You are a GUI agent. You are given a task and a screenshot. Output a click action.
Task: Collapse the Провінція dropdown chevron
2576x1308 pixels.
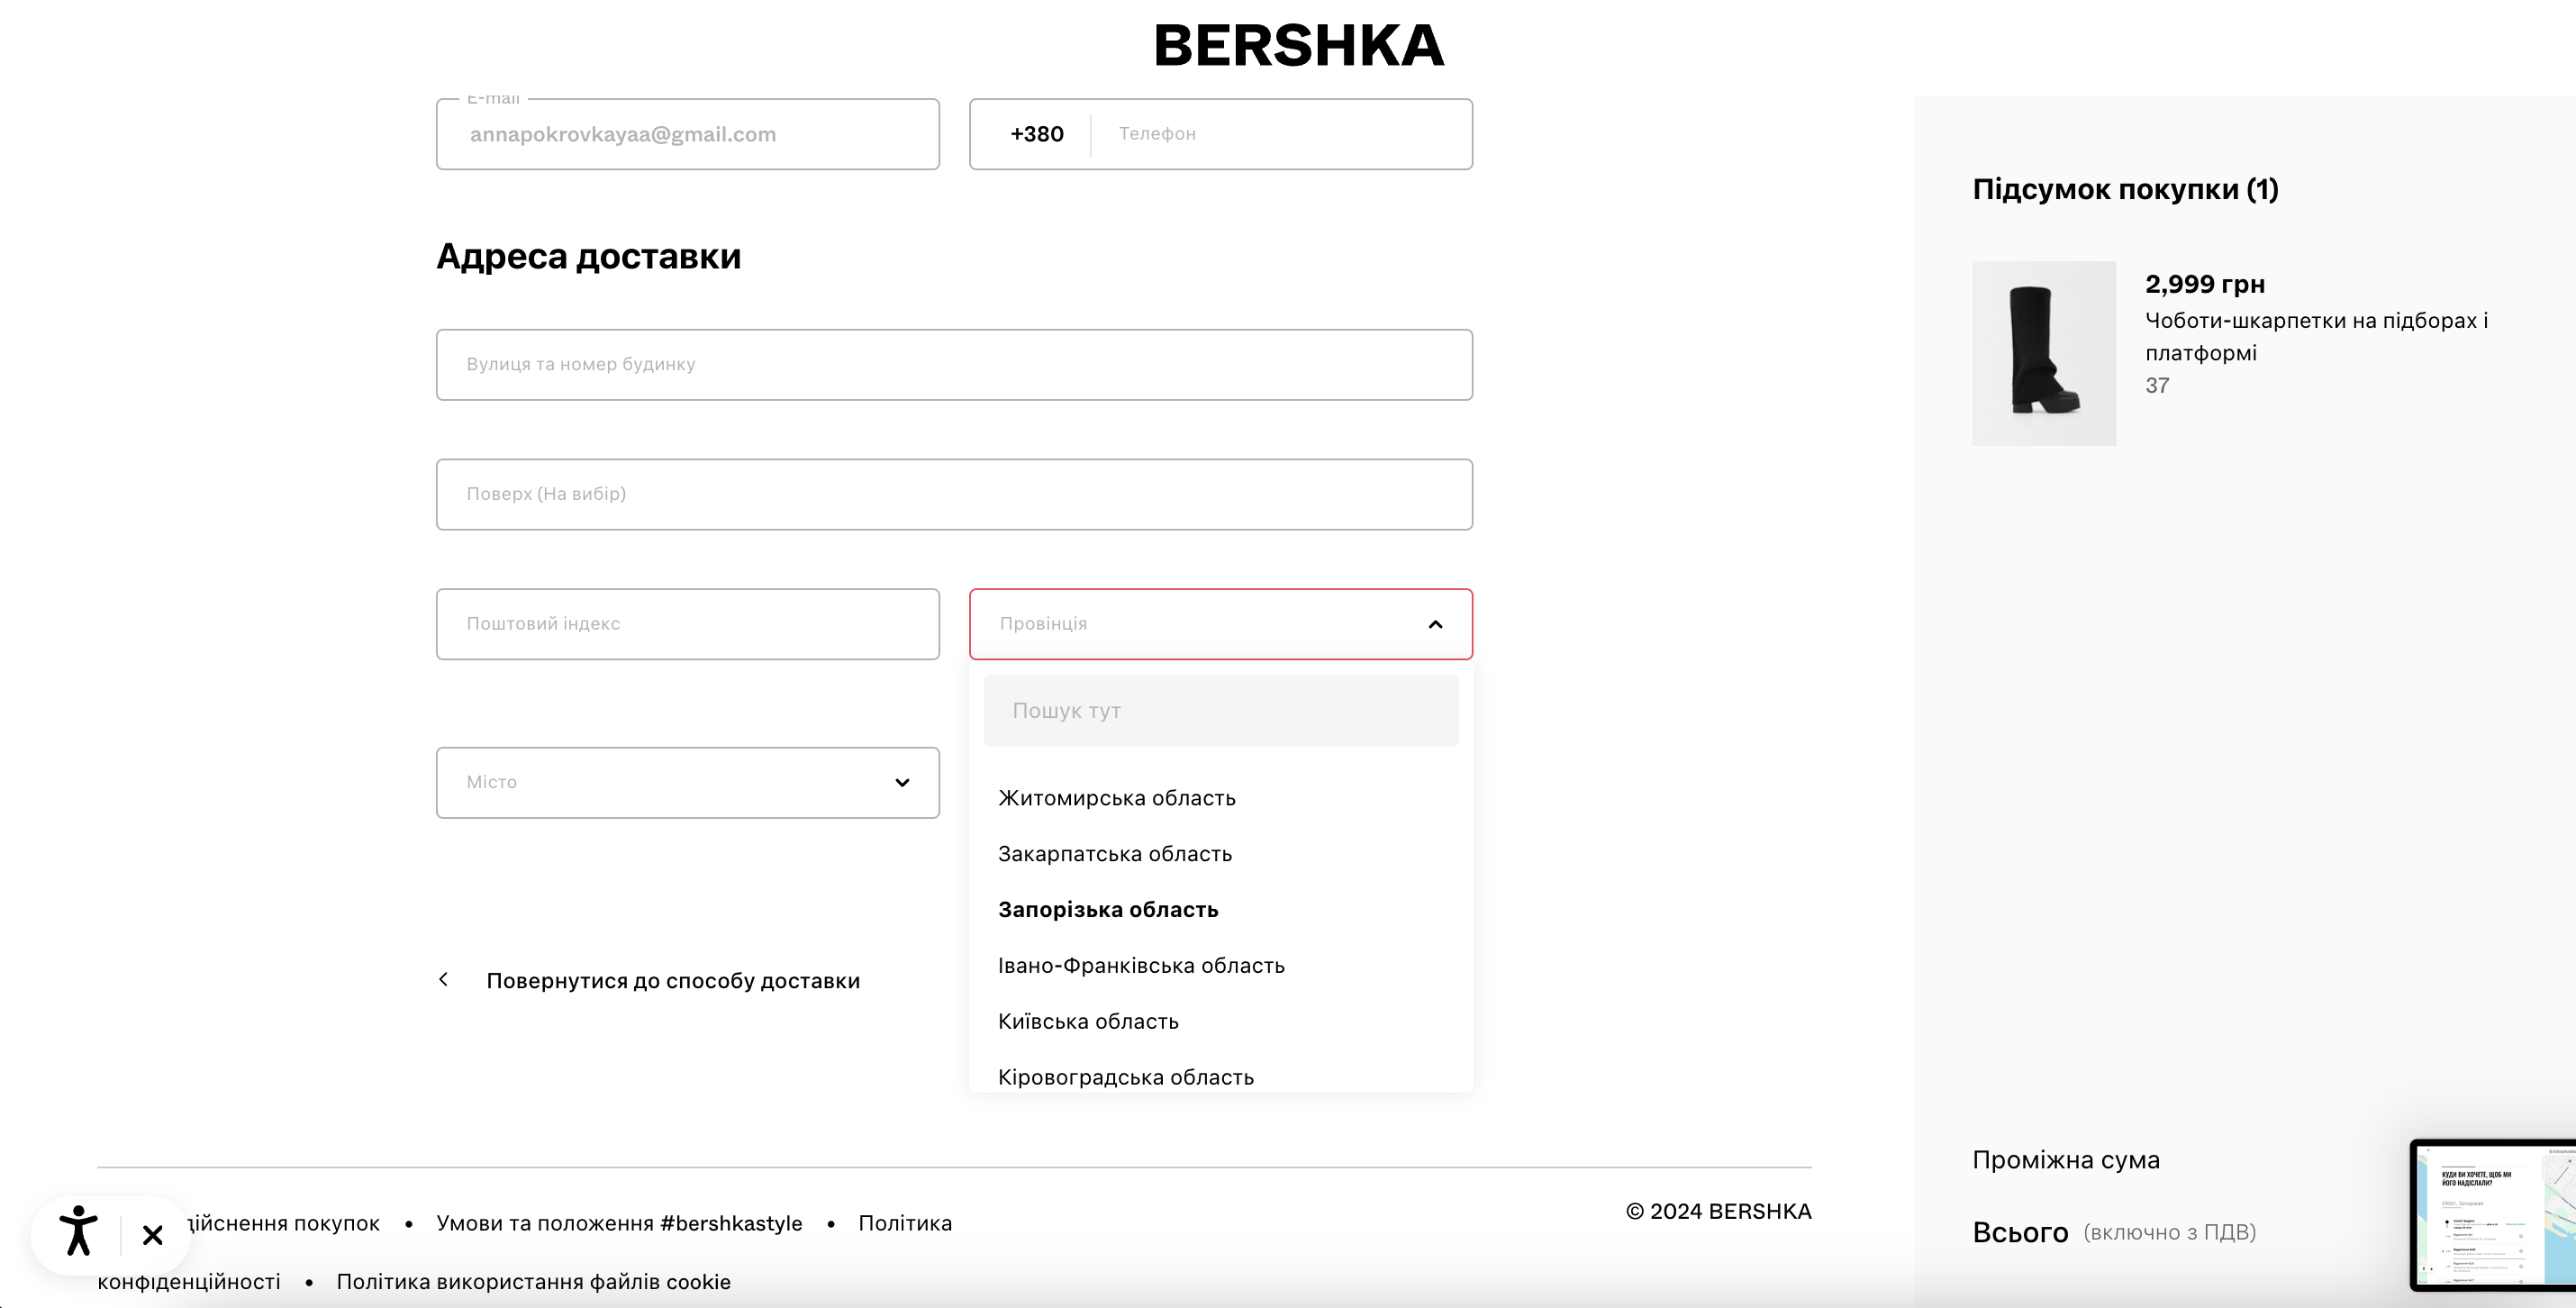1436,623
